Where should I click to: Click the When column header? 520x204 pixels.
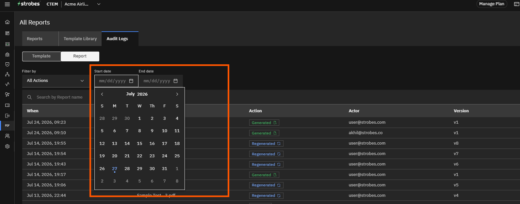click(x=33, y=111)
